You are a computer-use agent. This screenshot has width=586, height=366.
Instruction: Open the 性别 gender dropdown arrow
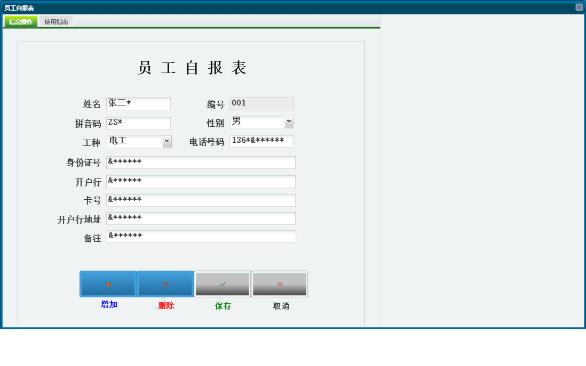click(x=289, y=121)
